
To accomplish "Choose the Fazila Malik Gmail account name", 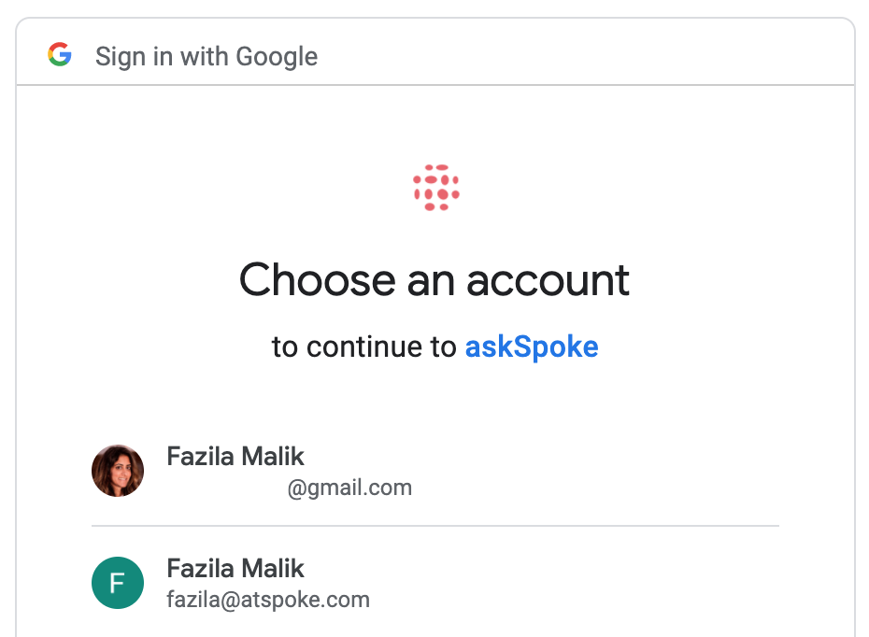I will pos(235,457).
